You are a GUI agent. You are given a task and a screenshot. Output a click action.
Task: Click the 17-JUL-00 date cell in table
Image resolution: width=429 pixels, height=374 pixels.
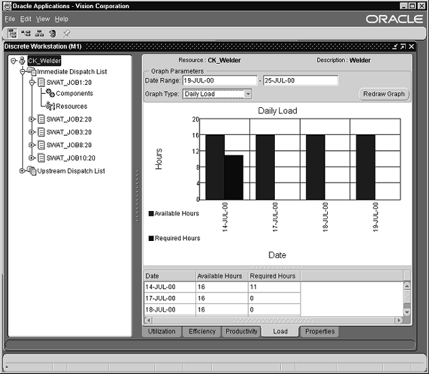point(170,298)
